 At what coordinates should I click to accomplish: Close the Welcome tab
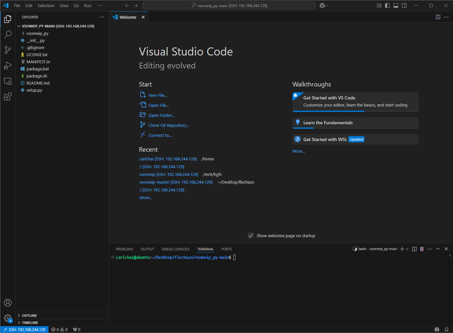[x=143, y=17]
